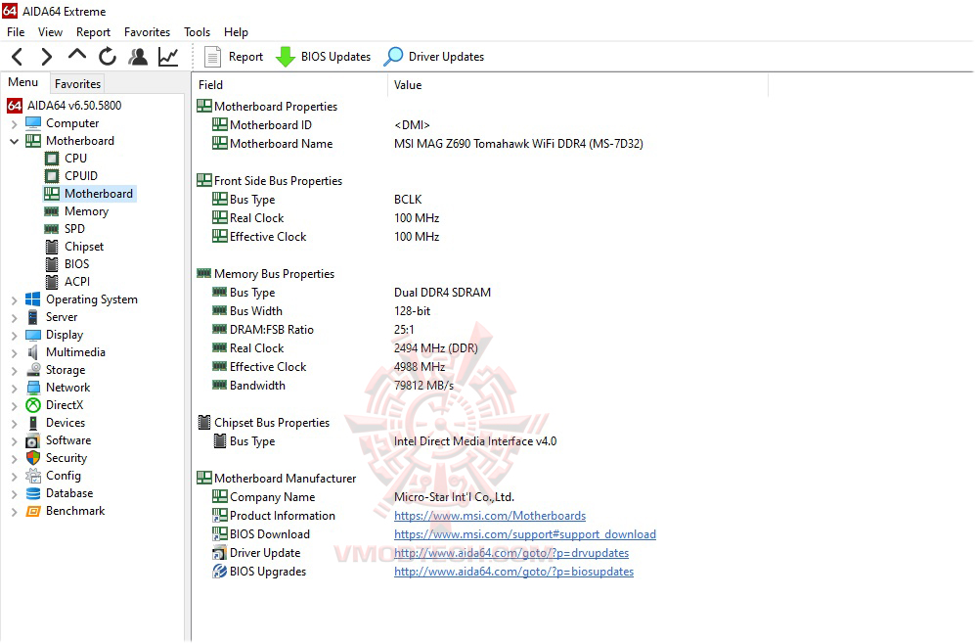Select the CPUID chip icon
Viewport: 976px width, 644px height.
coord(52,175)
